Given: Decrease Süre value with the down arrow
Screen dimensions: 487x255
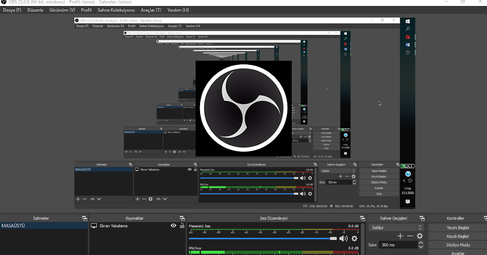Looking at the screenshot, I should (x=421, y=247).
